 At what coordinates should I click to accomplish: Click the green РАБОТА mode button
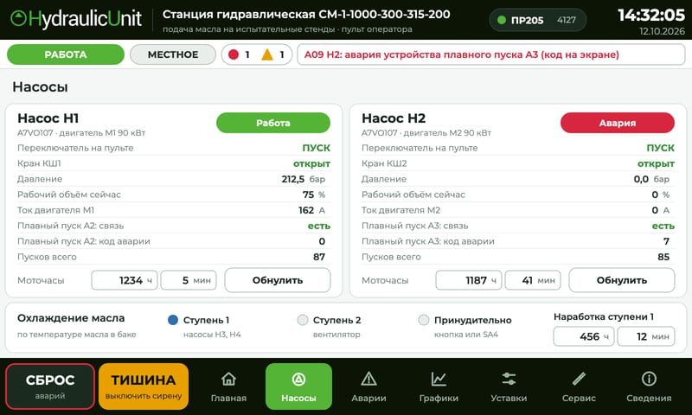click(66, 54)
